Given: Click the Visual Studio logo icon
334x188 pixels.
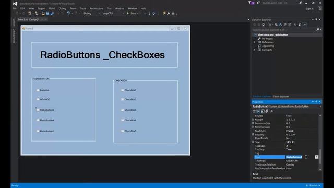Looking at the screenshot, I should 15,4.
